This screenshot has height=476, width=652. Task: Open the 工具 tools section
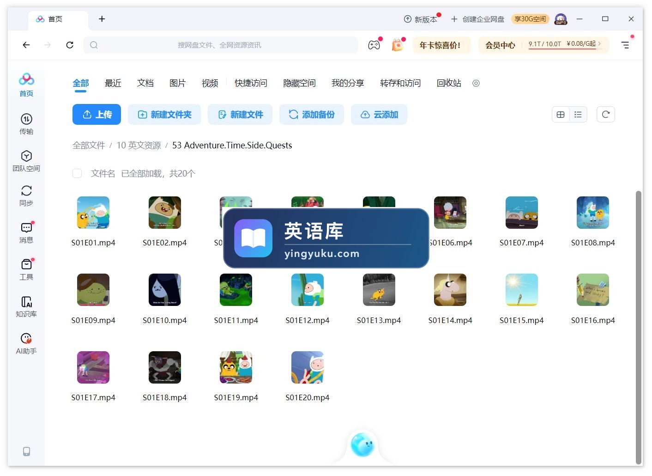pos(26,269)
